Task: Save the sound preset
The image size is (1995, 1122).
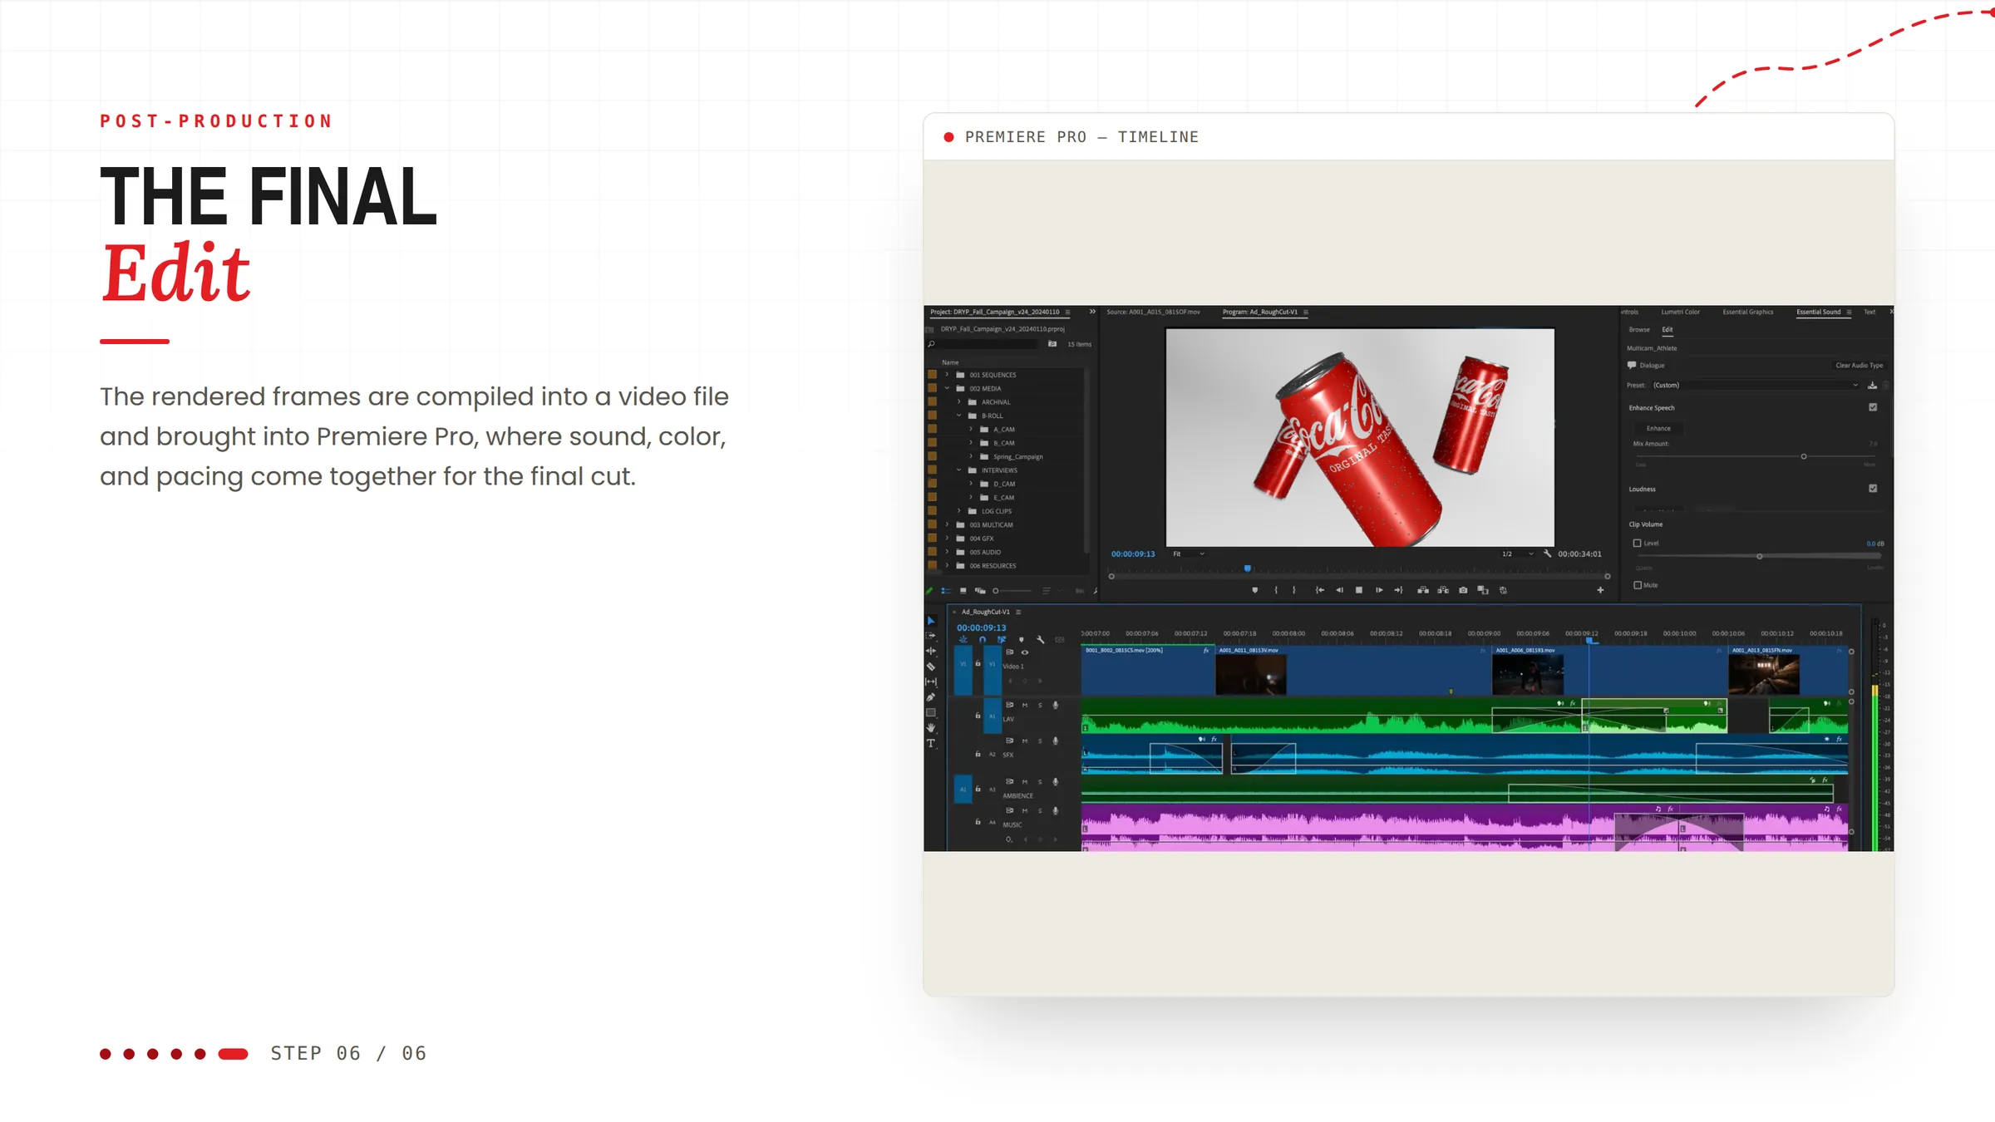Action: point(1872,386)
